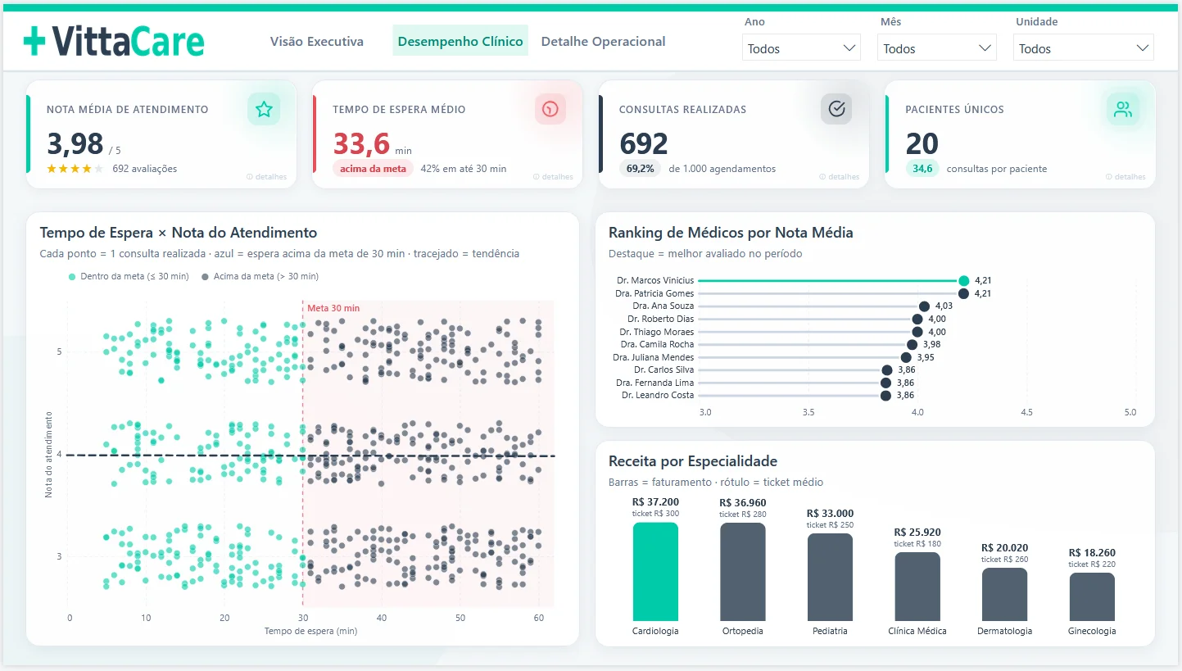Viewport: 1182px width, 671px height.
Task: Click the 'acima da meta' red badge
Action: tap(373, 169)
